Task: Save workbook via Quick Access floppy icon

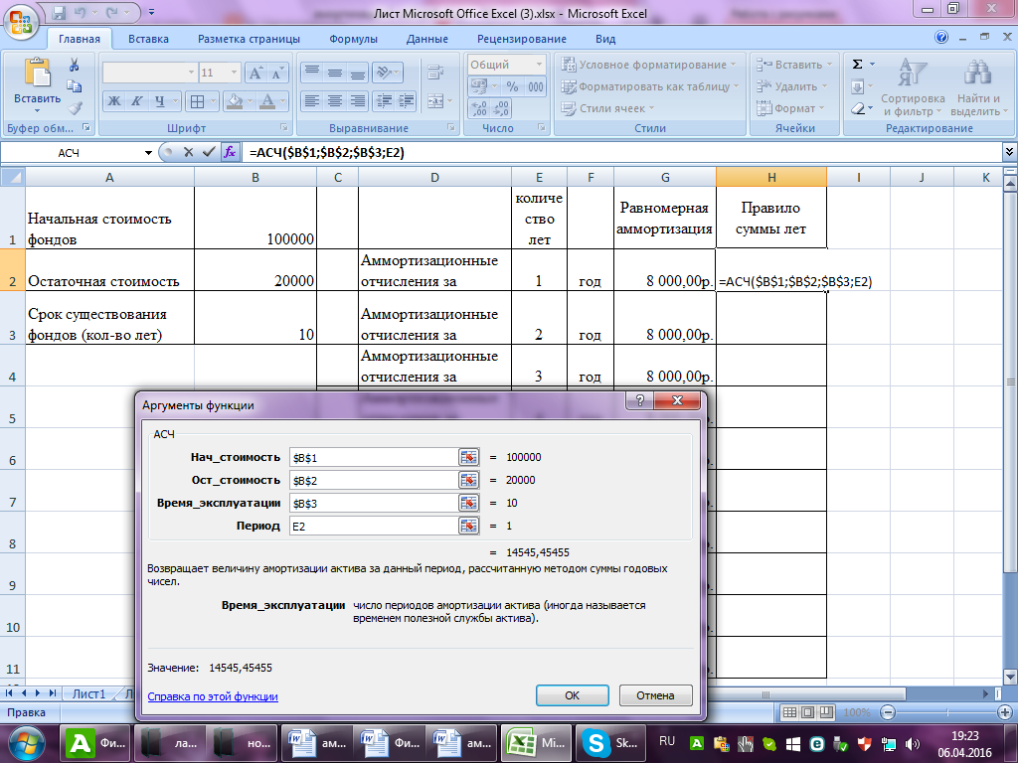Action: click(59, 12)
